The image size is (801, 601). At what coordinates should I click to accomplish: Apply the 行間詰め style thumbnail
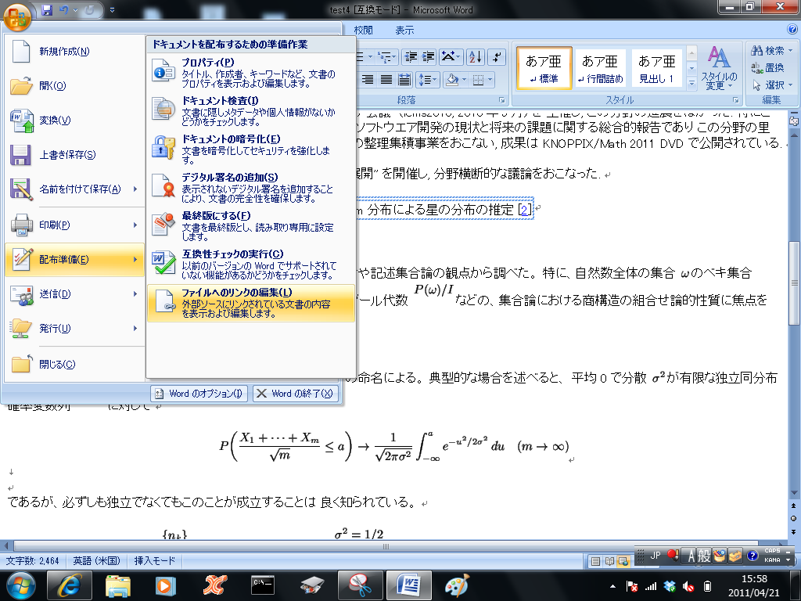pos(600,68)
